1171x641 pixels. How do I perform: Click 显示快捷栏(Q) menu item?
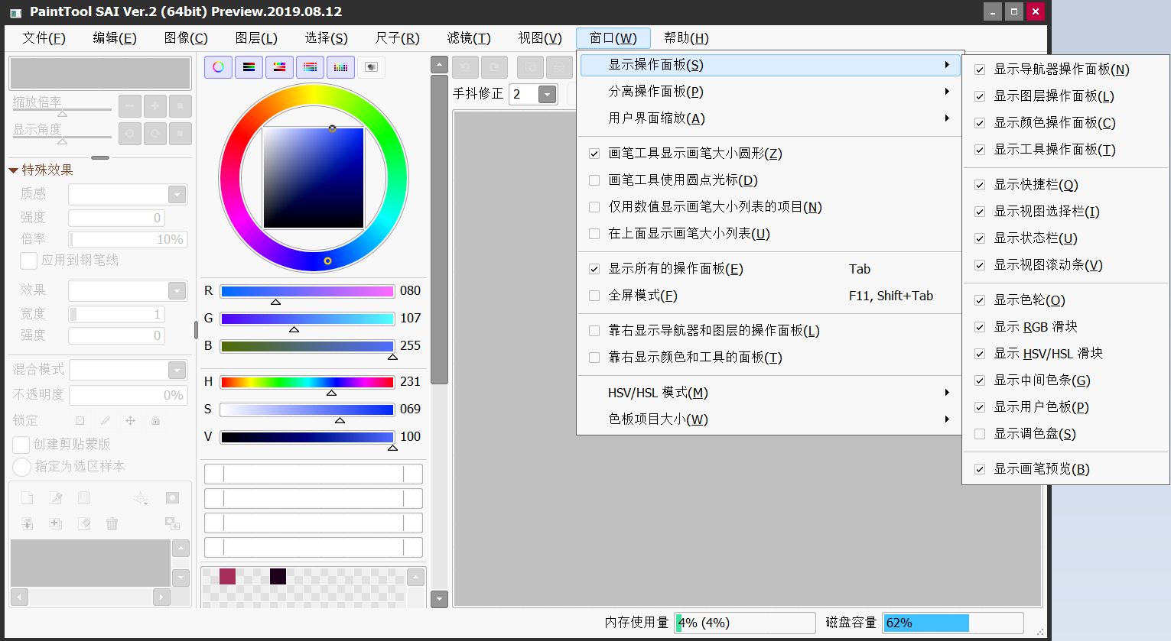(x=1065, y=185)
